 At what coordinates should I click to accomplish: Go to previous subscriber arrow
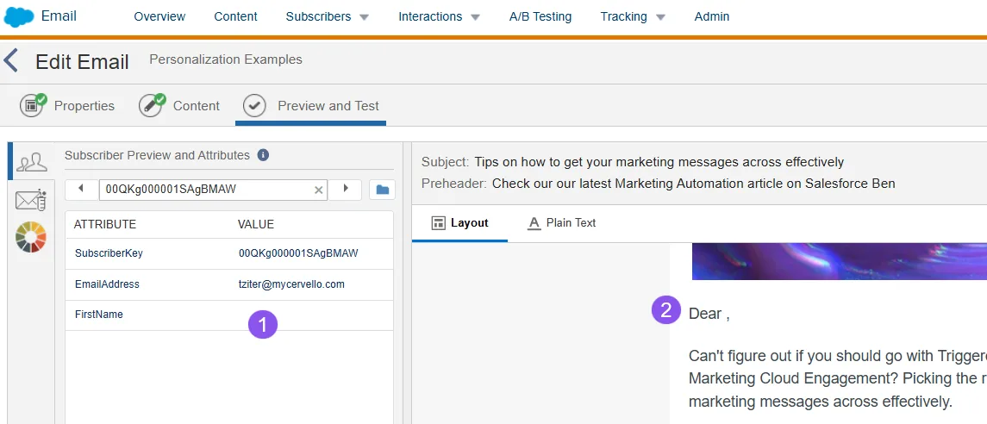pyautogui.click(x=81, y=189)
